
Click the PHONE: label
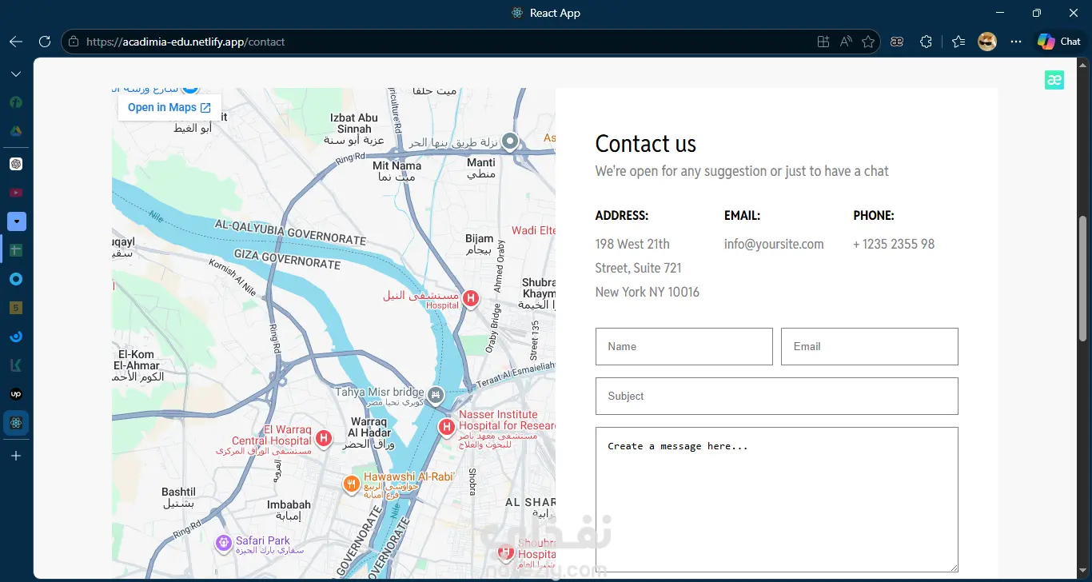(874, 216)
